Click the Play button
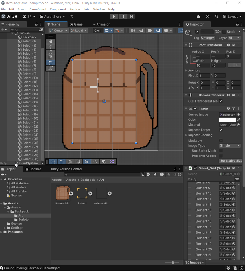The height and width of the screenshot is (271, 245). (x=114, y=17)
